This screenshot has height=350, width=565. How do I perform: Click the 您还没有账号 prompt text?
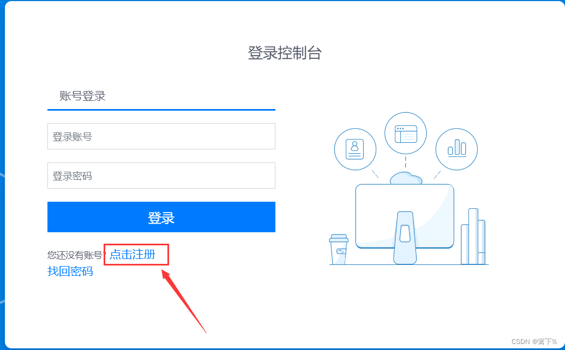tap(76, 255)
